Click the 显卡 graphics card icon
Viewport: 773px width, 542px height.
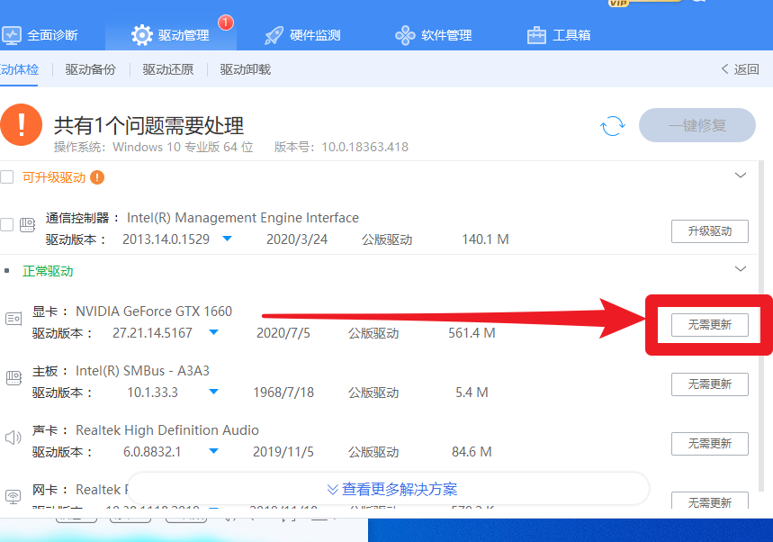pyautogui.click(x=13, y=319)
